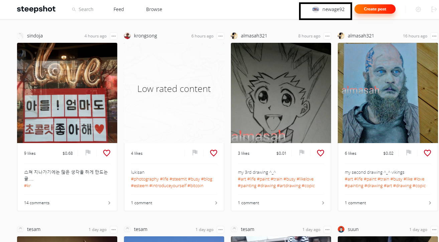
Task: Open the Search icon
Action: click(x=74, y=9)
